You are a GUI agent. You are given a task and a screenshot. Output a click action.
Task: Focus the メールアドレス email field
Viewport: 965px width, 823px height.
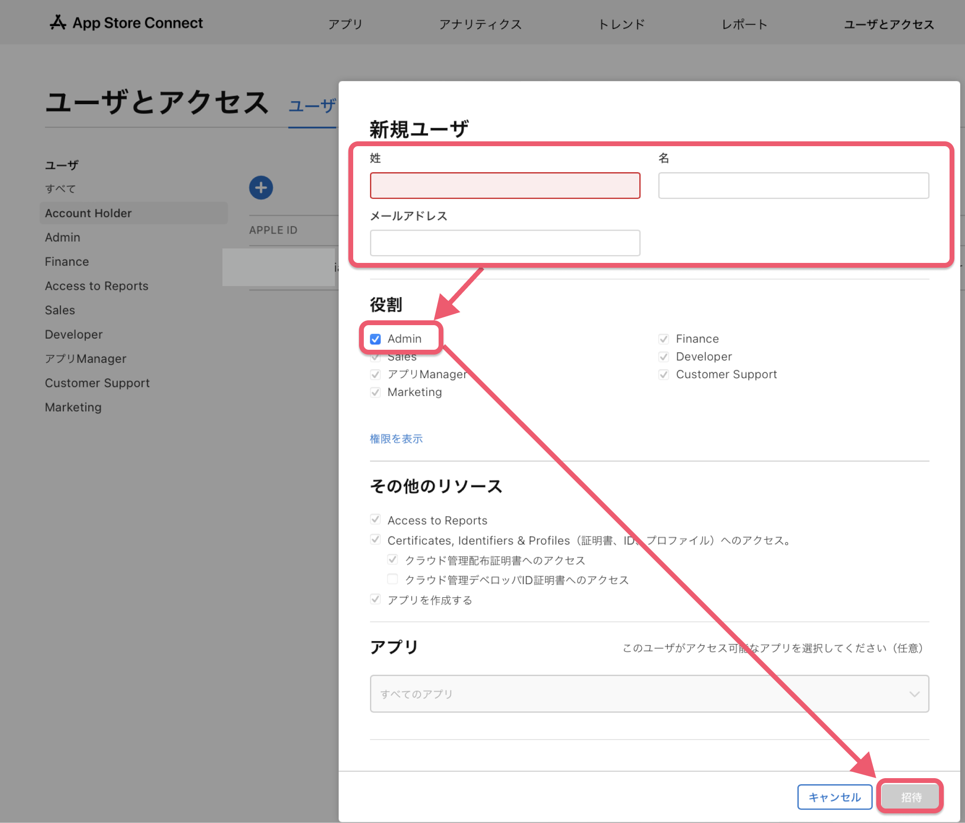click(505, 243)
